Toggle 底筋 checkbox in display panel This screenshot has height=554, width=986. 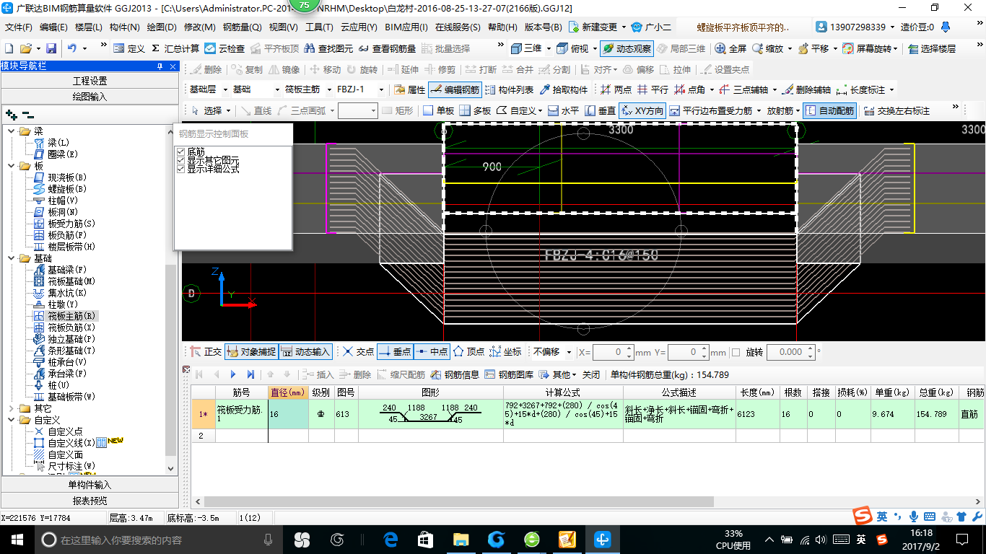[x=181, y=151]
